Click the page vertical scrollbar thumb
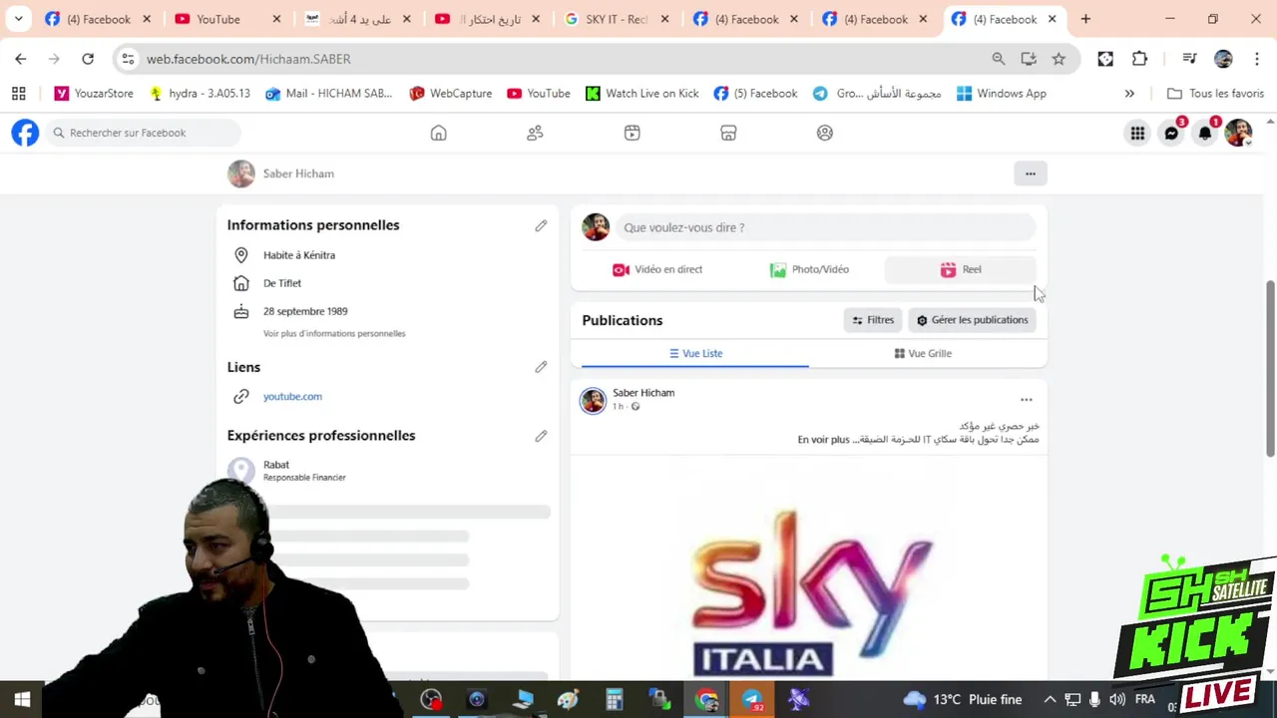Image resolution: width=1277 pixels, height=718 pixels. point(1270,369)
